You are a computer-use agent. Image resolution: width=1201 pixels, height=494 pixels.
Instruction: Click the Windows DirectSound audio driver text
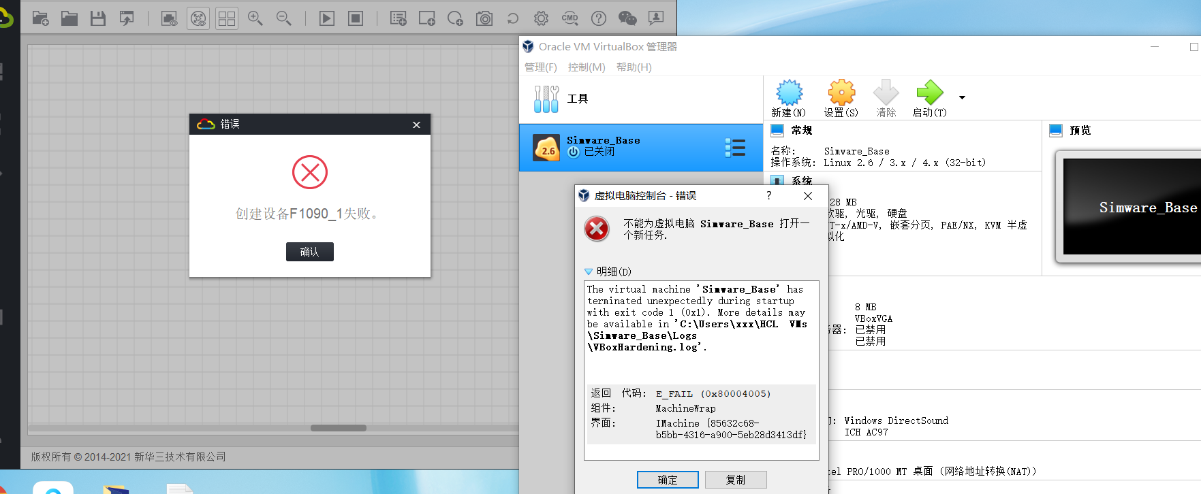[896, 421]
